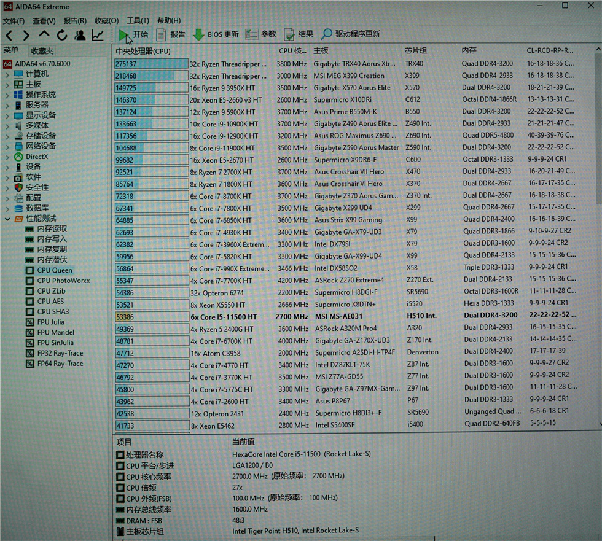Open the 报告(R) menu
Screen dimensions: 602x541
pos(75,21)
